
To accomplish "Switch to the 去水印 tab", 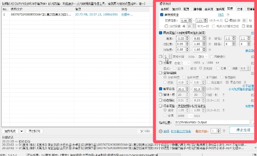I will coord(165,9).
